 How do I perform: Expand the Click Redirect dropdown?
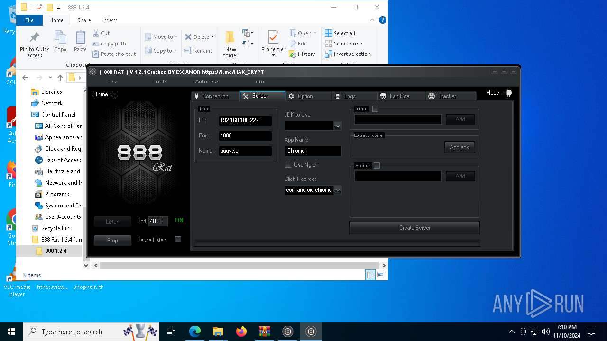tap(338, 190)
